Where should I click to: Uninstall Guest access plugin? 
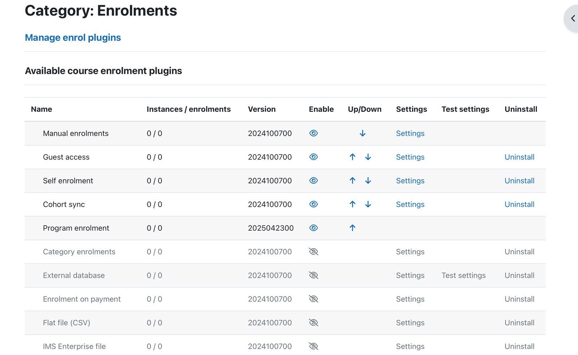pos(519,157)
